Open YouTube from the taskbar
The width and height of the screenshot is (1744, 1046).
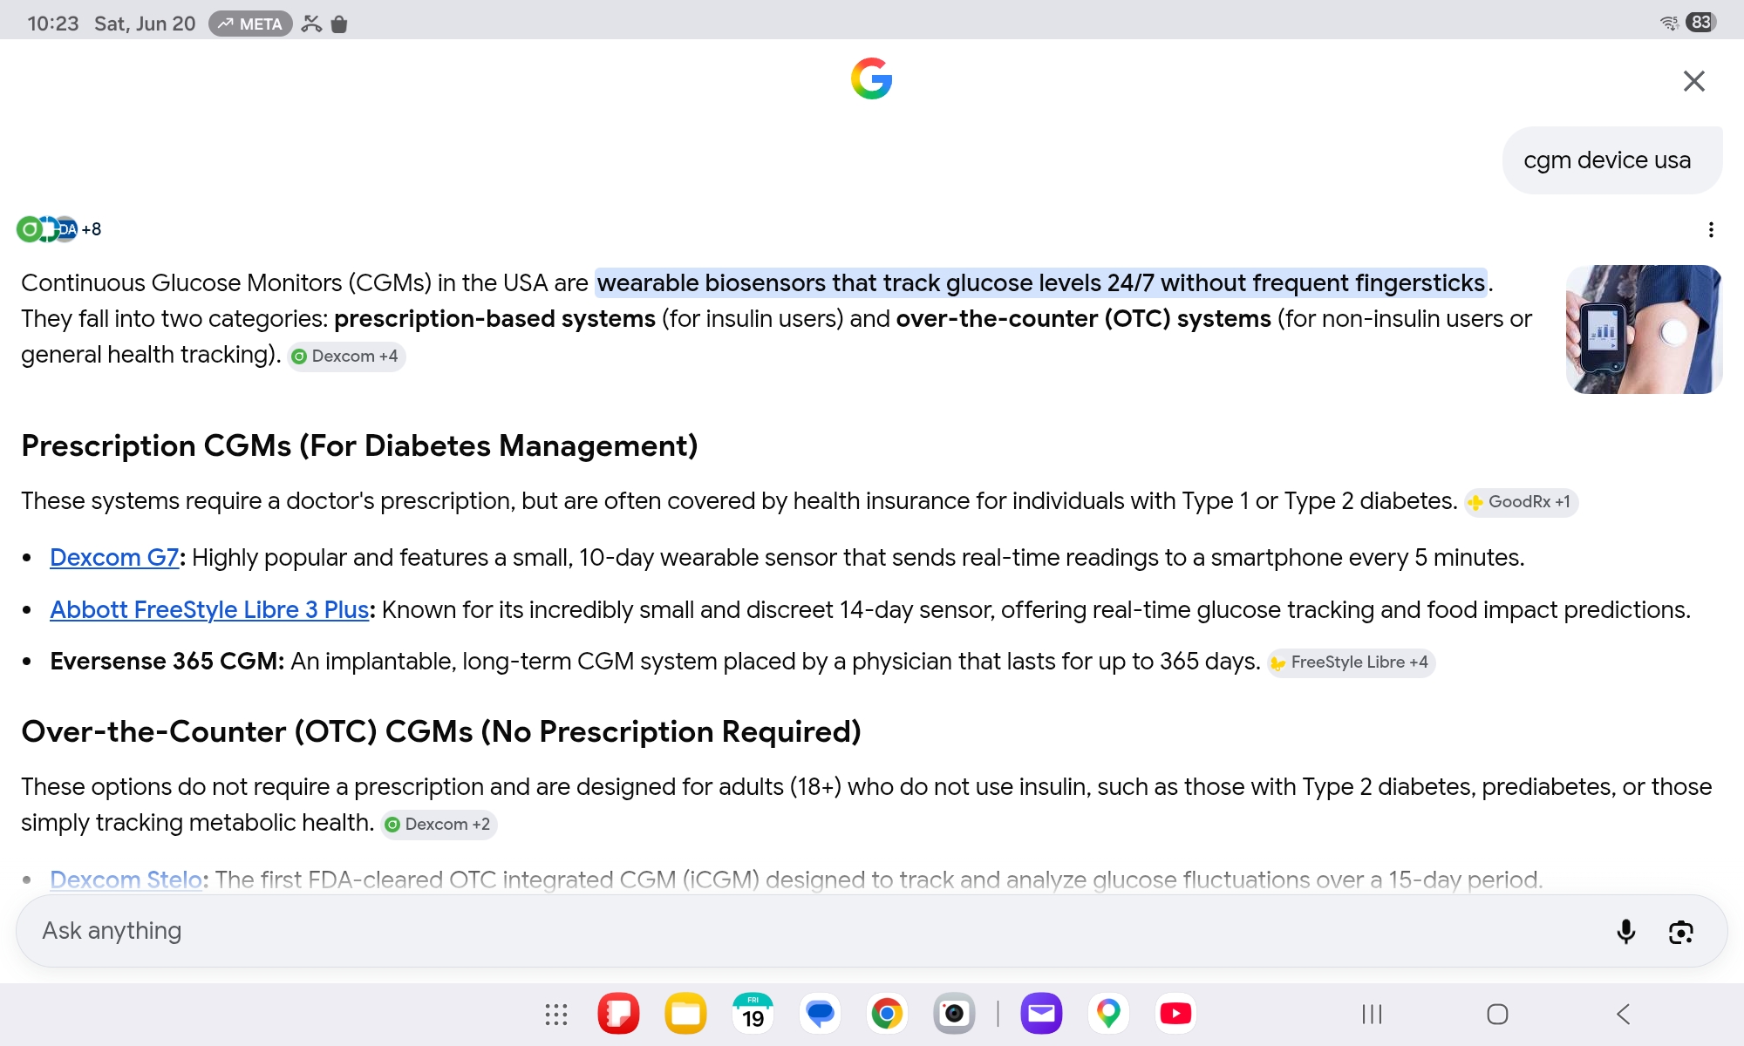[1175, 1014]
